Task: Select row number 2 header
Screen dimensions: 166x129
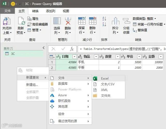Action: (52, 68)
